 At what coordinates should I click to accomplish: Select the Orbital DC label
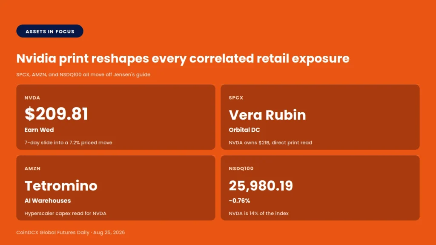(244, 130)
